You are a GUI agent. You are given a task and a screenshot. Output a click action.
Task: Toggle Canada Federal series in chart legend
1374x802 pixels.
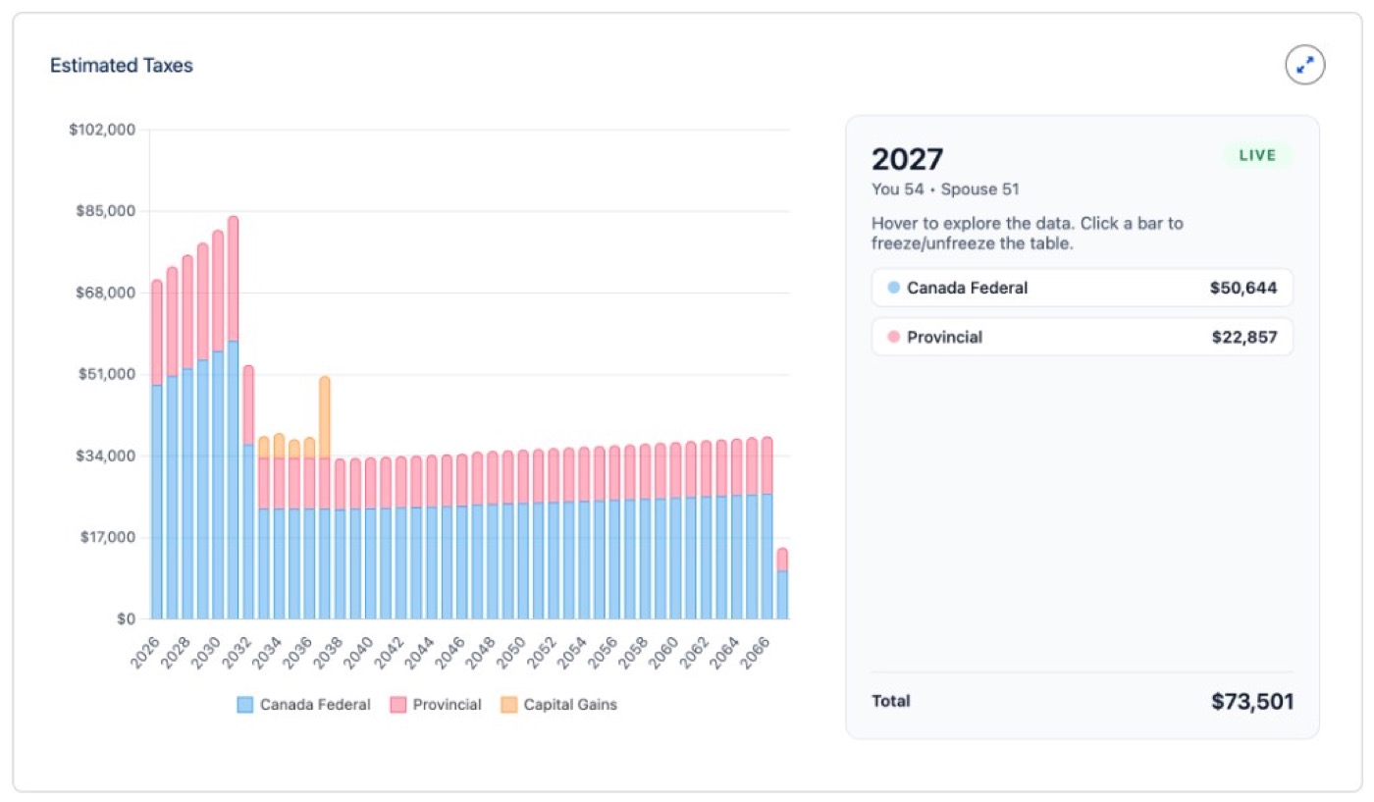point(303,705)
